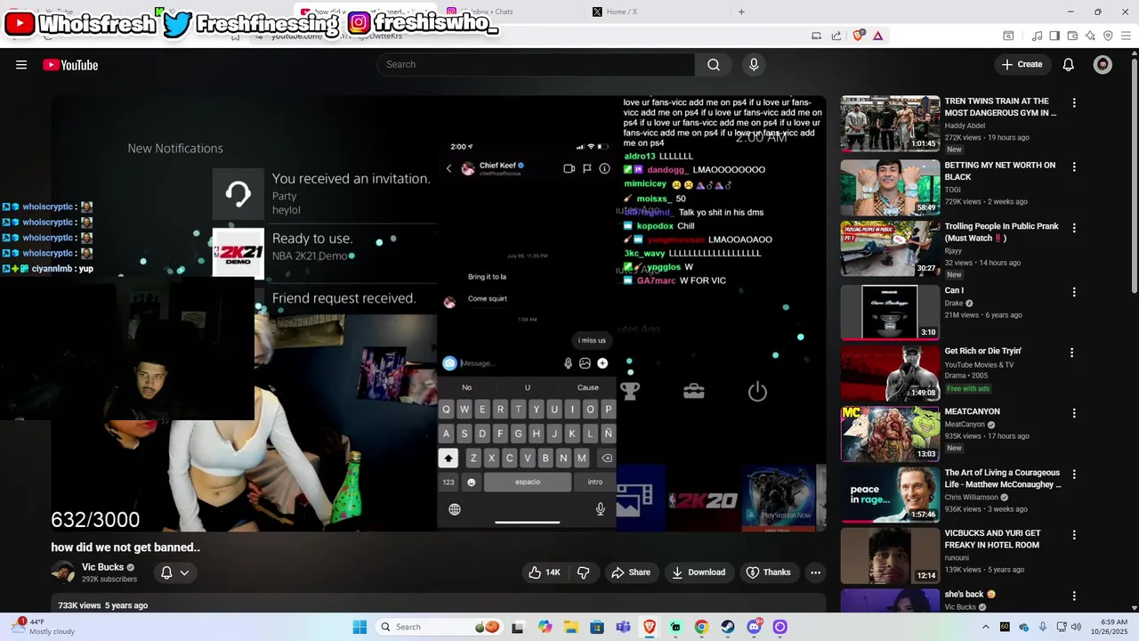Download the video
Screen dimensions: 1139x641
699,572
